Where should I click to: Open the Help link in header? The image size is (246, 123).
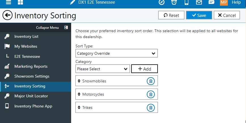[x=236, y=2]
